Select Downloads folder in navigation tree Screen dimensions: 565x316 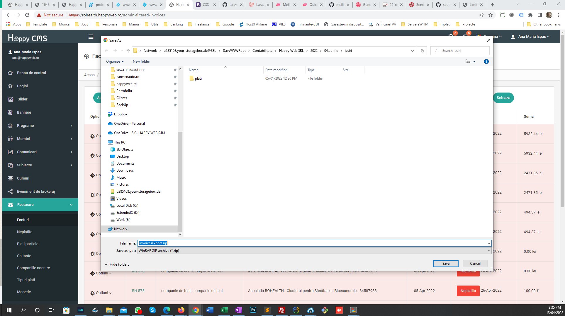(125, 170)
